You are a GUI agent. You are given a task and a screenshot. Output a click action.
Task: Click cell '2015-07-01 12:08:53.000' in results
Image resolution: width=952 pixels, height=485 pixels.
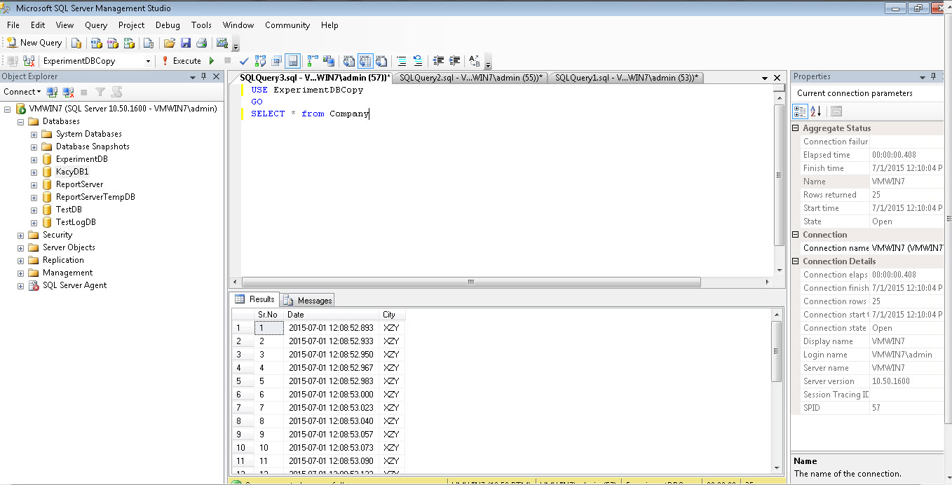(331, 395)
